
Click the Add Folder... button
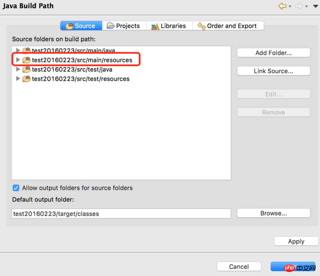tap(274, 53)
